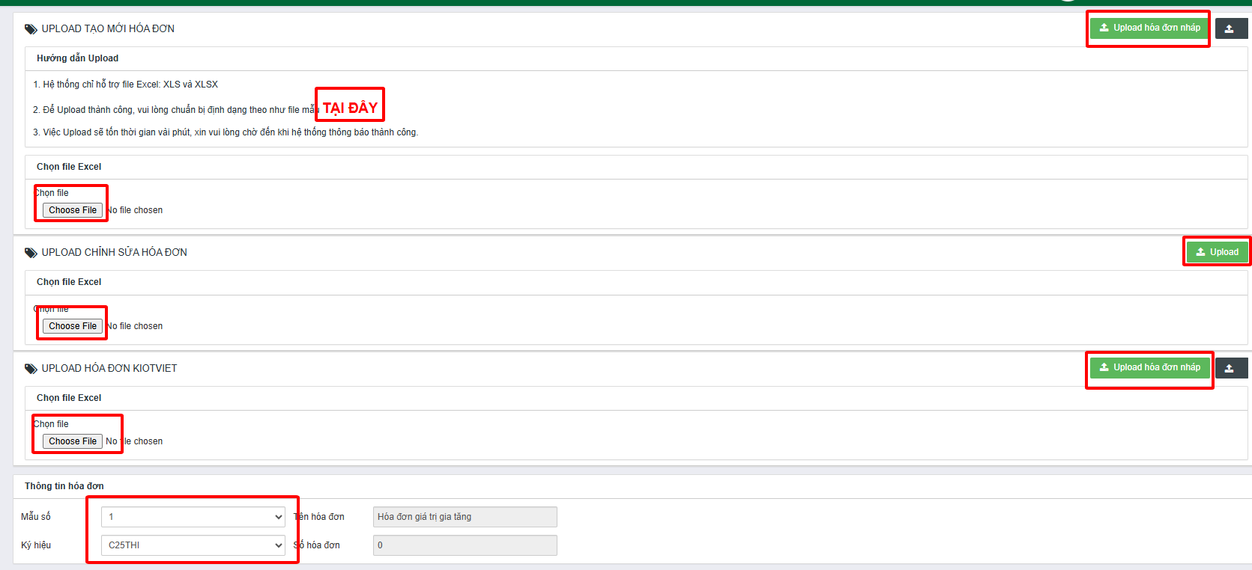Screen dimensions: 1252x570
Task: Click the Thông tin hóa đơn heading
Action: tap(64, 486)
